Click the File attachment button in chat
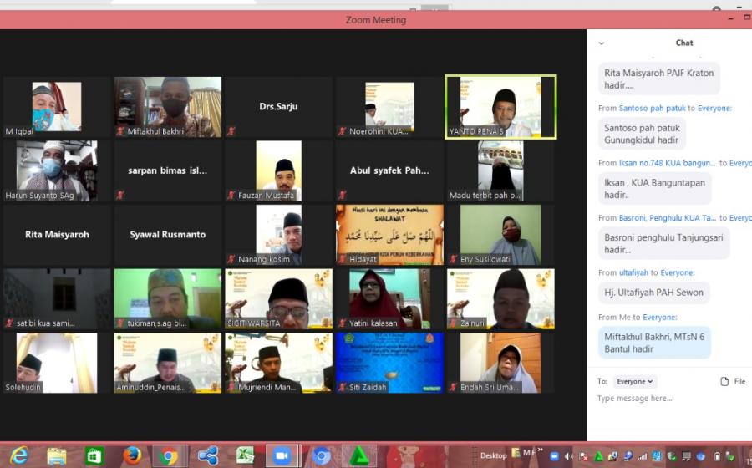752x468 pixels. tap(733, 381)
